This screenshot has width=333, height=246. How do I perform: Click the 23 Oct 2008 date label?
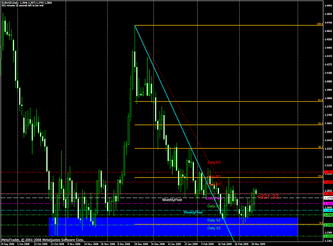(x=56, y=244)
